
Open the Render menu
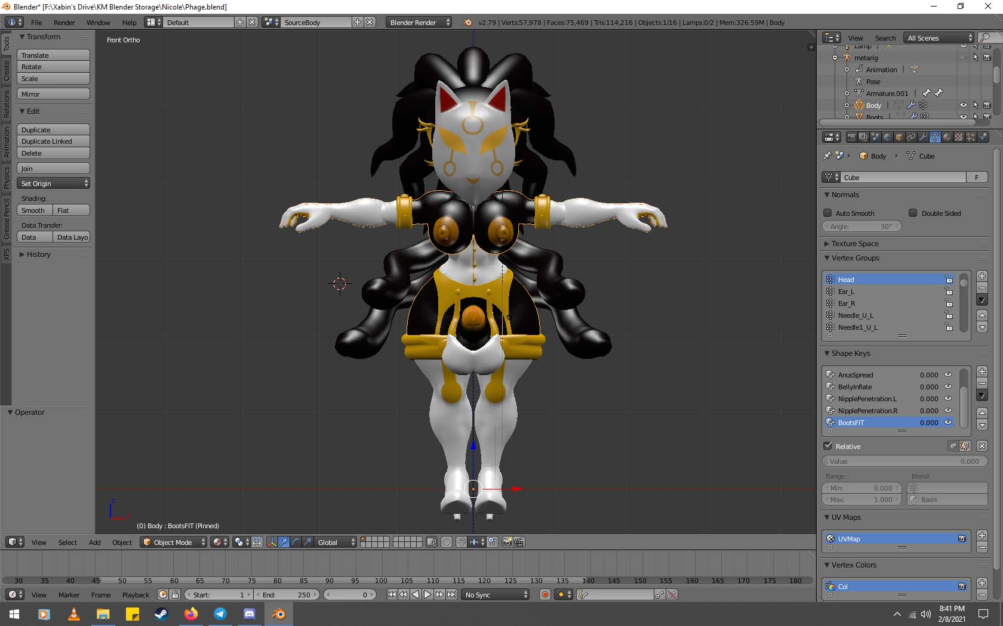(64, 23)
